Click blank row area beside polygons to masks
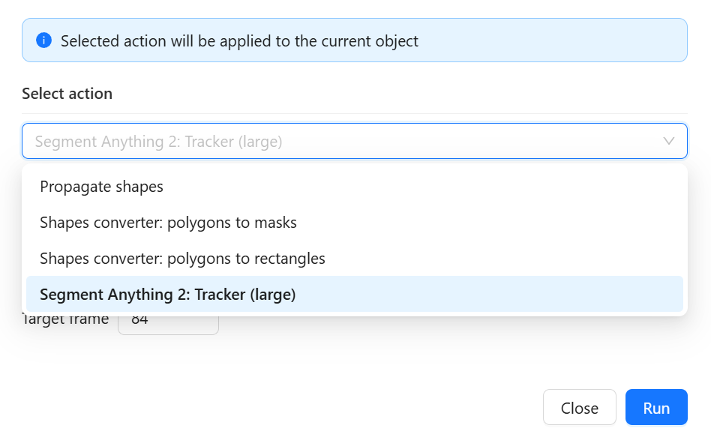 pyautogui.click(x=490, y=223)
